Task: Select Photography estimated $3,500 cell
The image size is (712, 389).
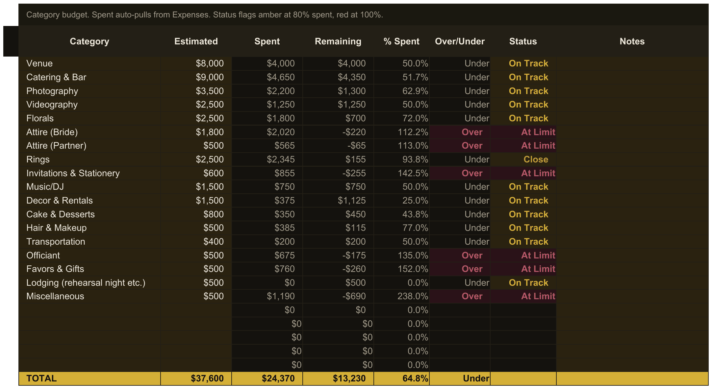Action: 196,91
